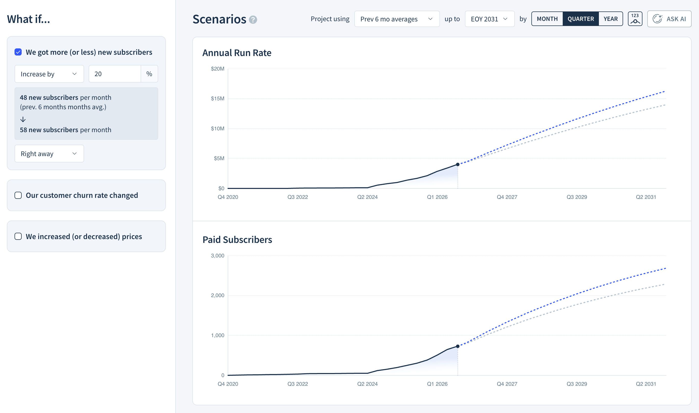Click '58 new subscribers per month' text

(66, 130)
